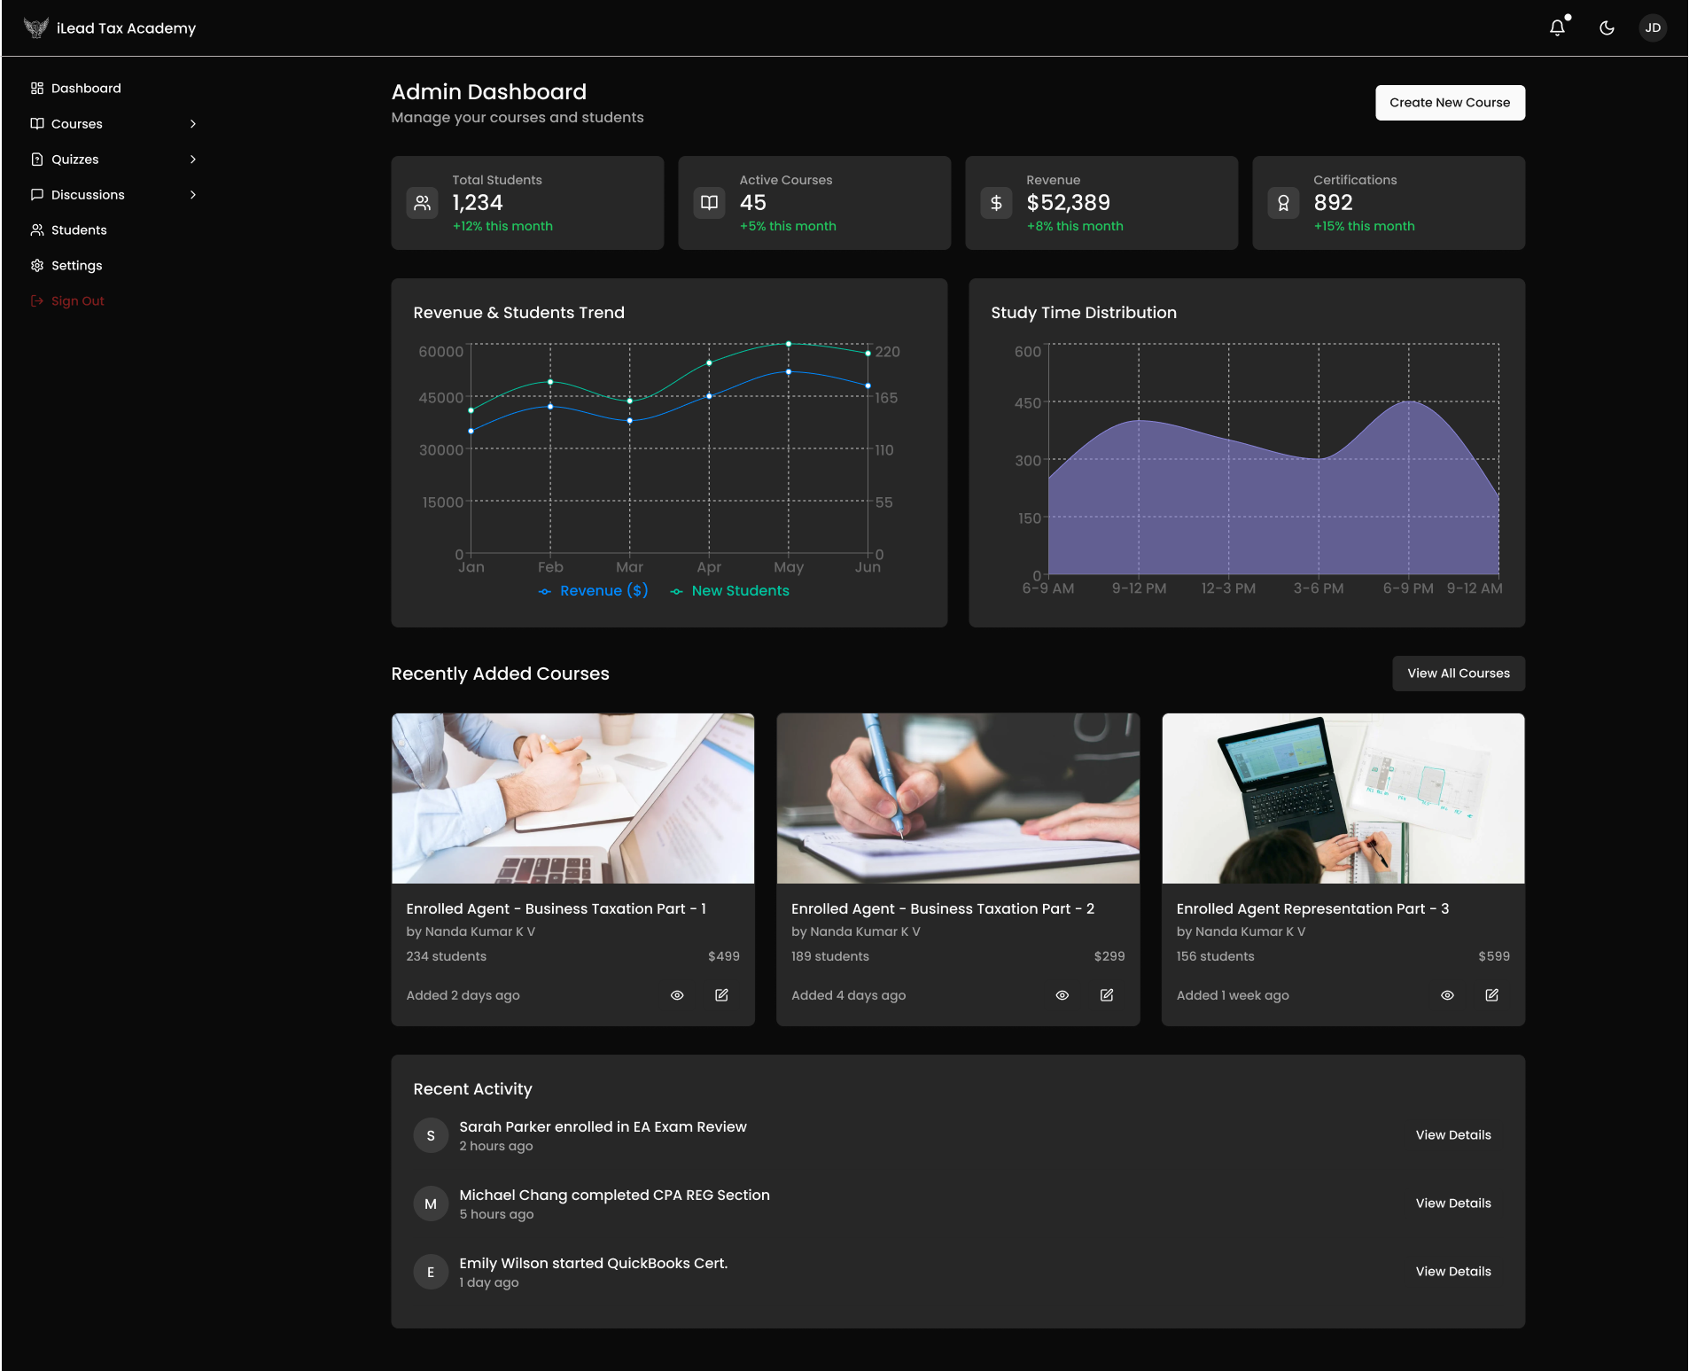Open the notifications bell

(1557, 28)
